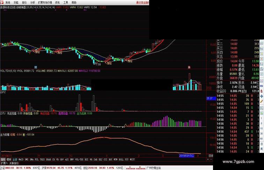
Task: Switch to 5-minute period in sidebar
Action: coord(262,123)
